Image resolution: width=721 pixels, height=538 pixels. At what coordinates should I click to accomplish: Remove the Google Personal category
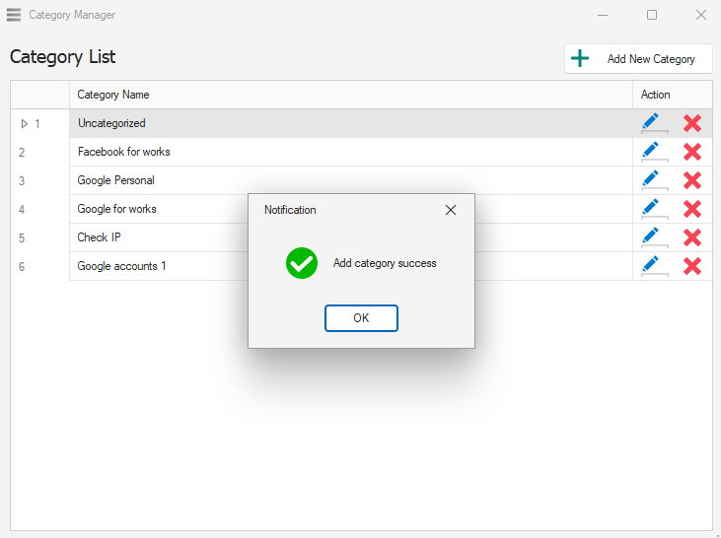692,180
